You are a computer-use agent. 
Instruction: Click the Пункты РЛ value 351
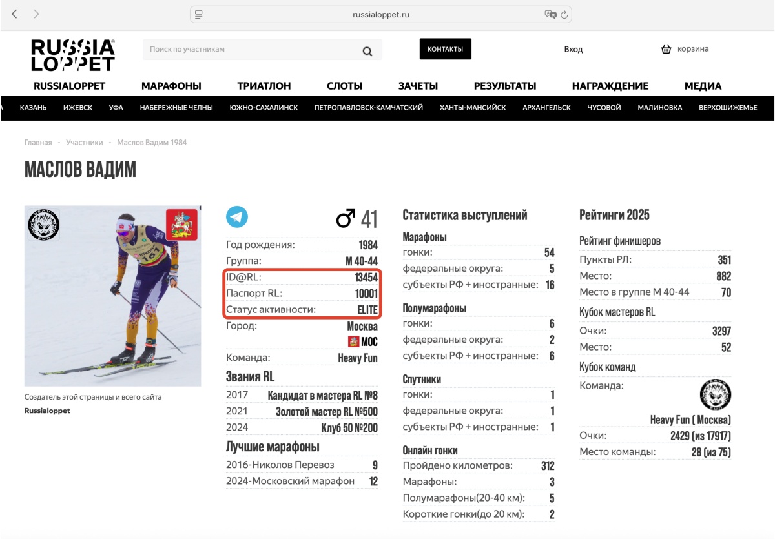(725, 260)
